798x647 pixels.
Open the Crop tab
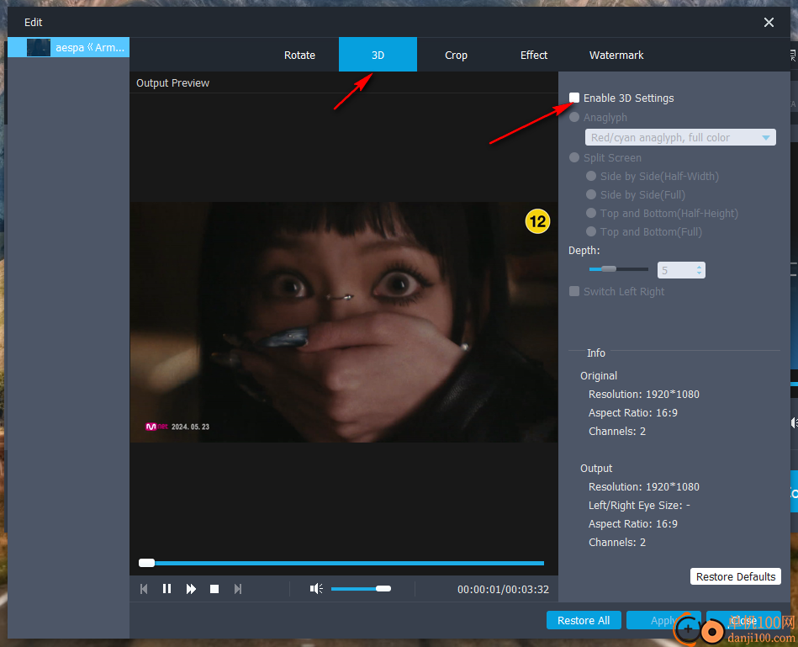pos(456,55)
